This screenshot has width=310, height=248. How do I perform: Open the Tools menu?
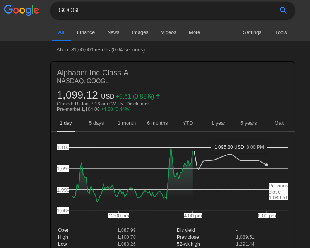click(281, 32)
